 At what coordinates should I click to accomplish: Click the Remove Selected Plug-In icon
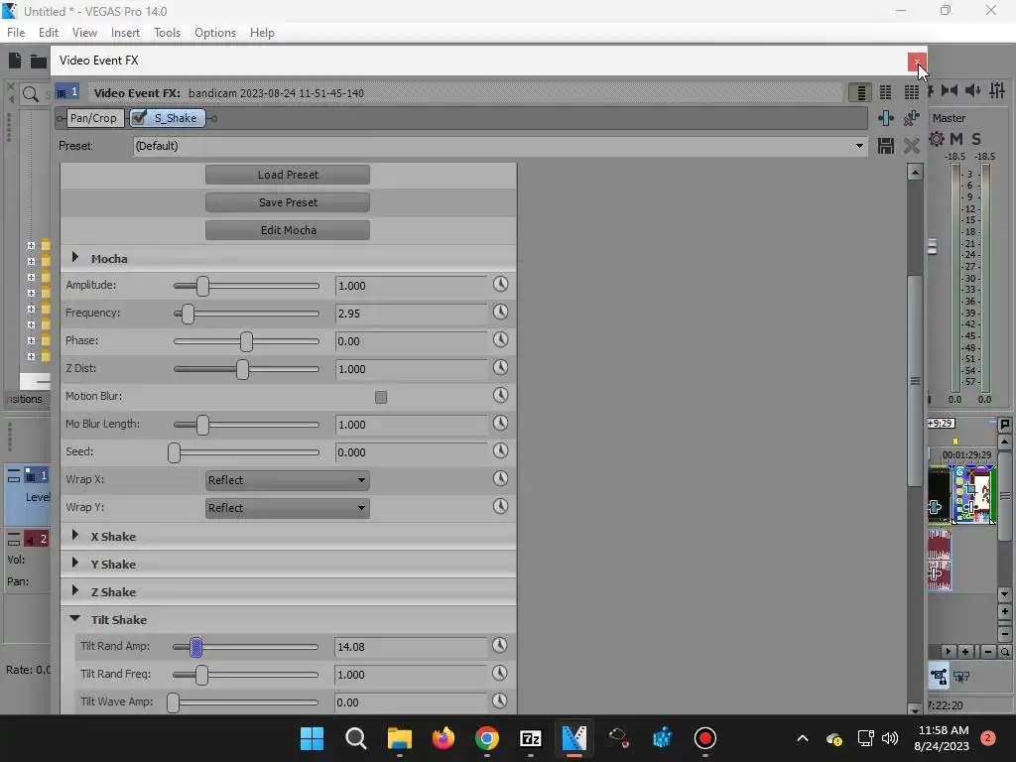tap(912, 118)
